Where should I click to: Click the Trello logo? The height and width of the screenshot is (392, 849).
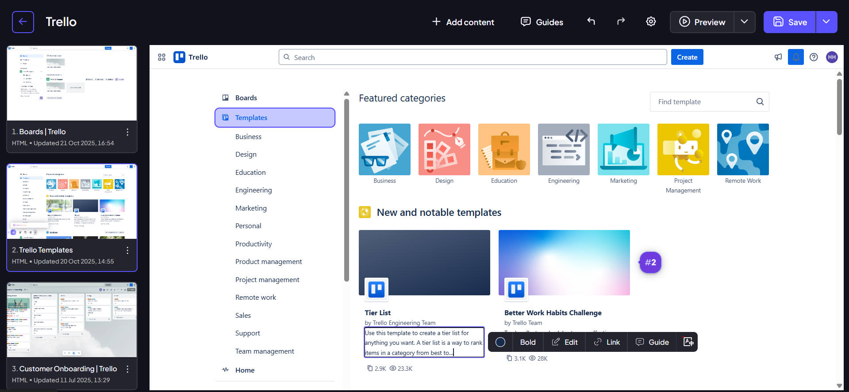pyautogui.click(x=191, y=57)
